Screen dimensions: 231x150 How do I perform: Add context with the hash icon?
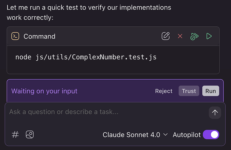pyautogui.click(x=15, y=134)
